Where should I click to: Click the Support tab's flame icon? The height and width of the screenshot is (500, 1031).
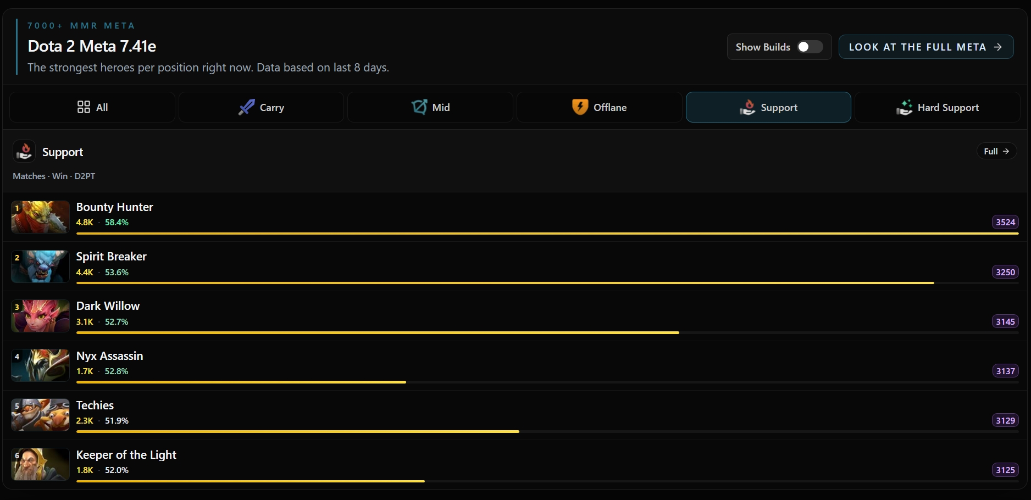747,107
